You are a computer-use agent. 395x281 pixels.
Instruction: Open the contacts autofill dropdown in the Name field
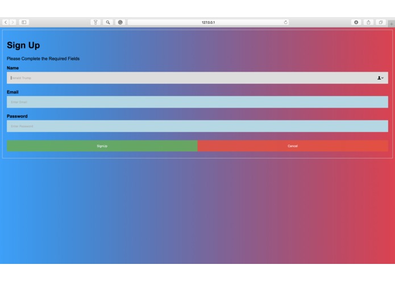[380, 78]
